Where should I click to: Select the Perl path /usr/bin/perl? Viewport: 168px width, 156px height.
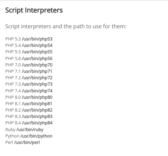pos(27,143)
